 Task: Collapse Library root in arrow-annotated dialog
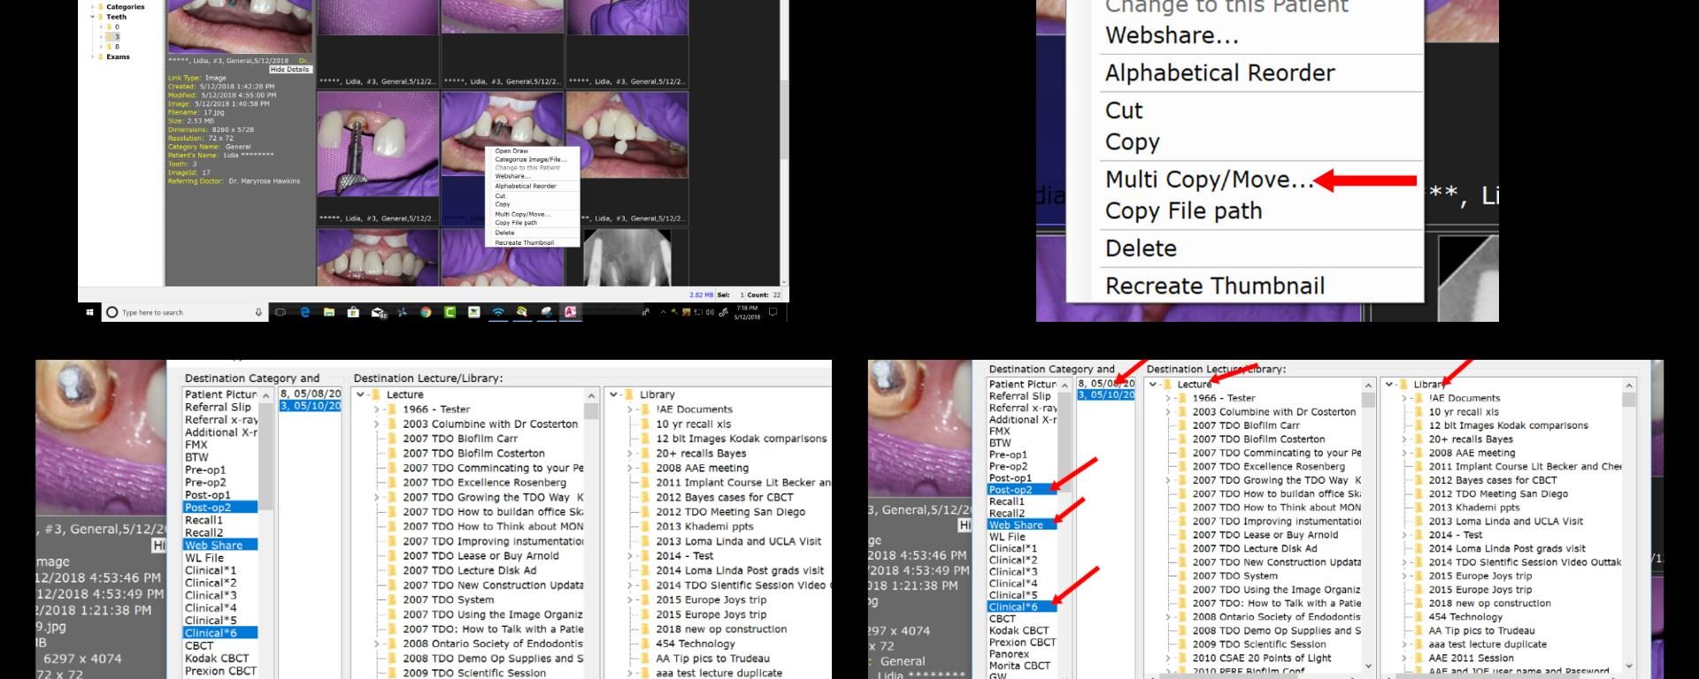click(x=1390, y=385)
